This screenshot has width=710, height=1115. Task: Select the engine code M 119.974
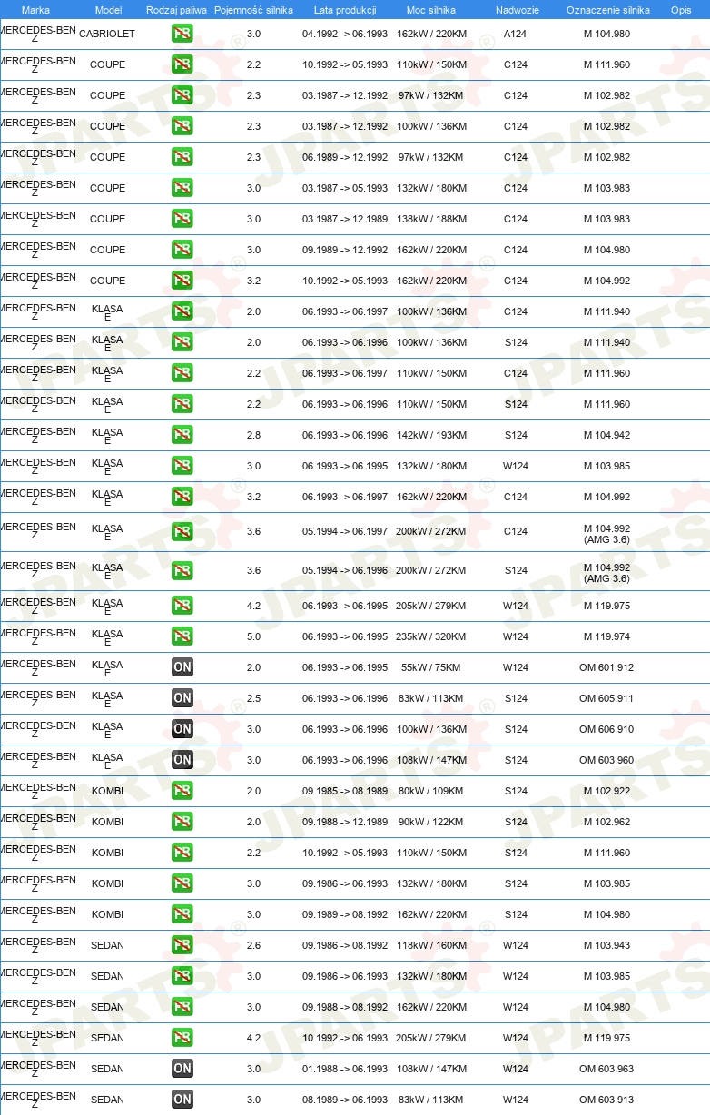pos(606,636)
